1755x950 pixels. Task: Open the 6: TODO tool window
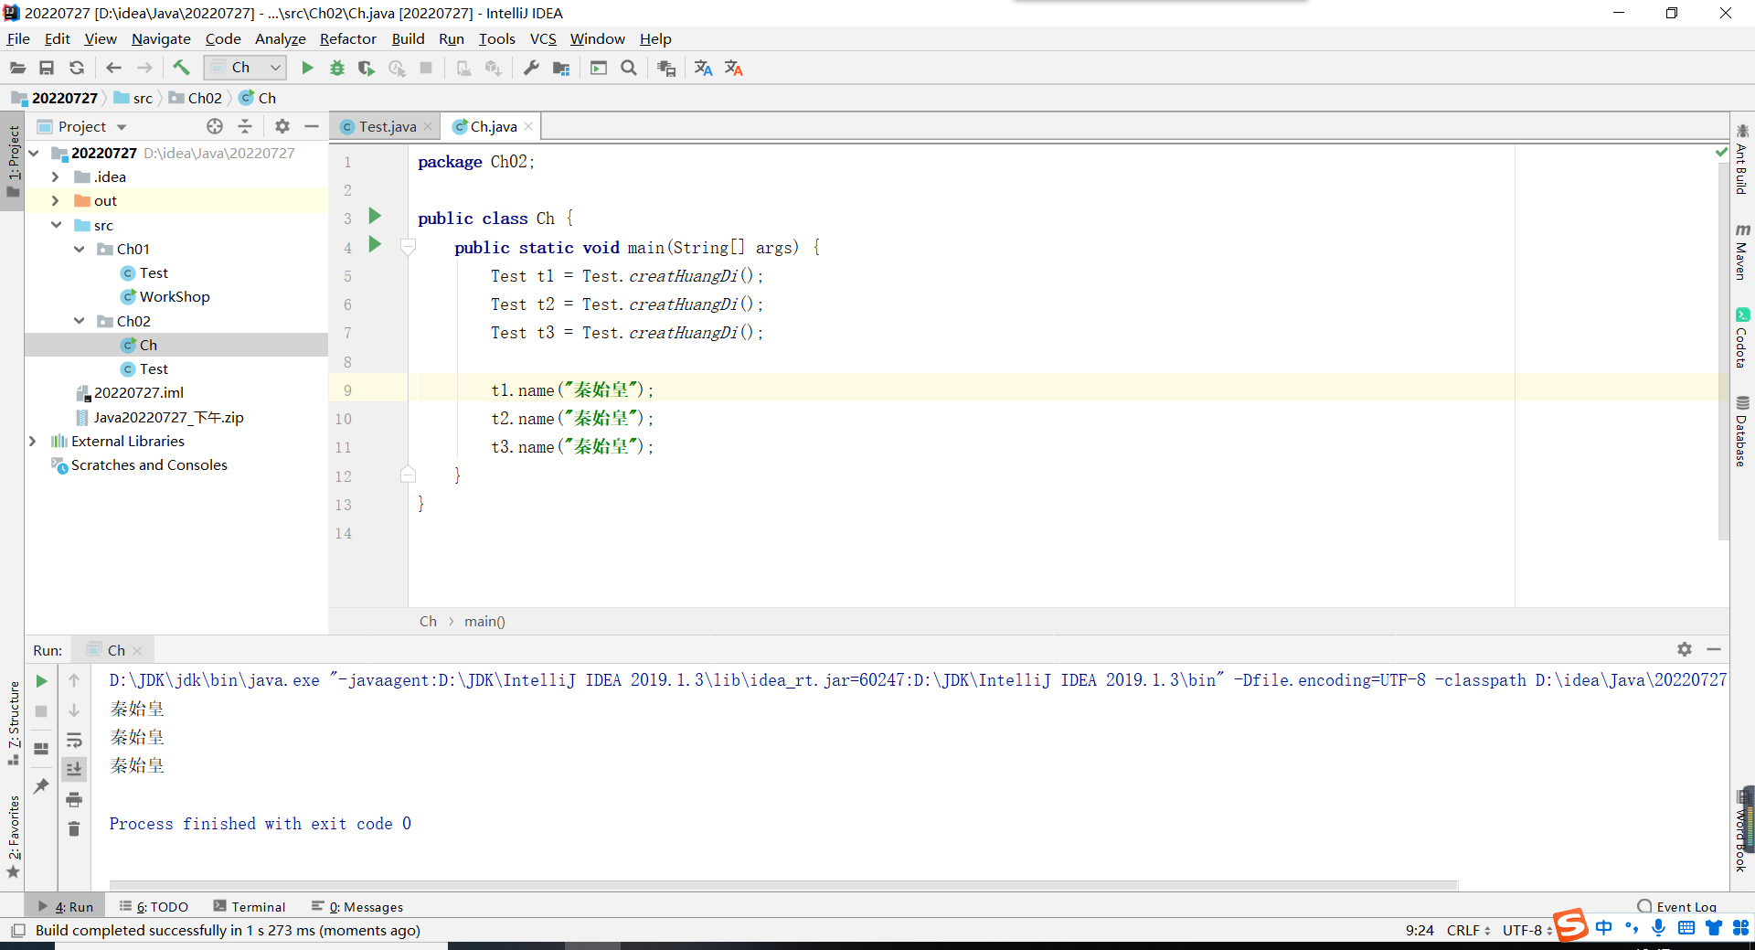click(x=154, y=906)
